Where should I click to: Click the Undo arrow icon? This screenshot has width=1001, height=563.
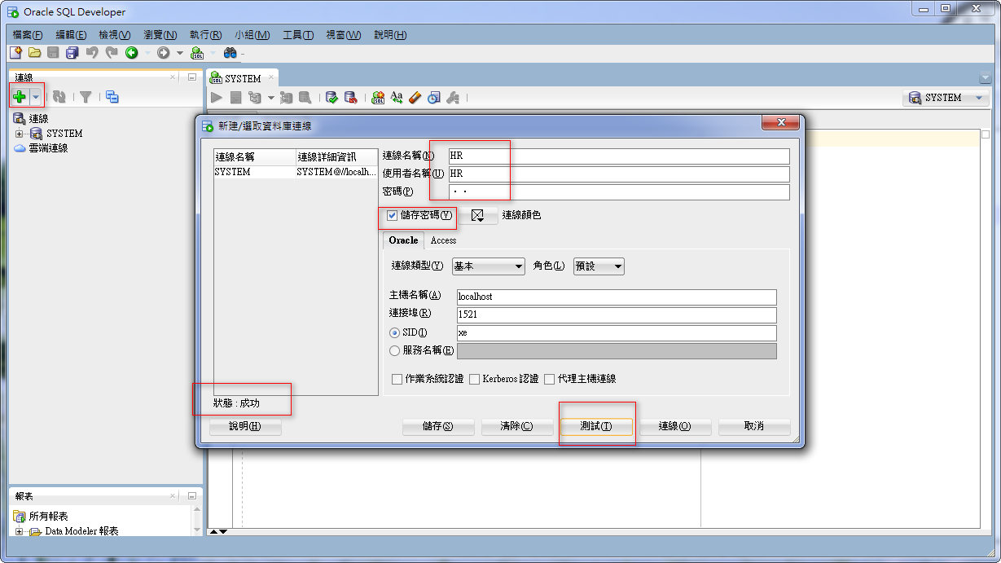pyautogui.click(x=91, y=52)
